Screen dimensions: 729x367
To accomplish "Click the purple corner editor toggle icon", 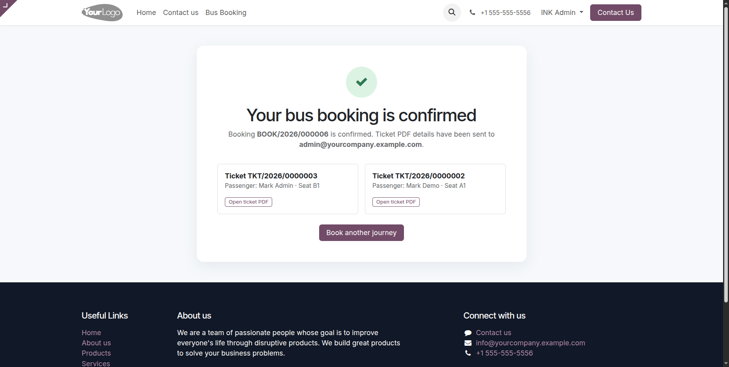I will point(6,5).
